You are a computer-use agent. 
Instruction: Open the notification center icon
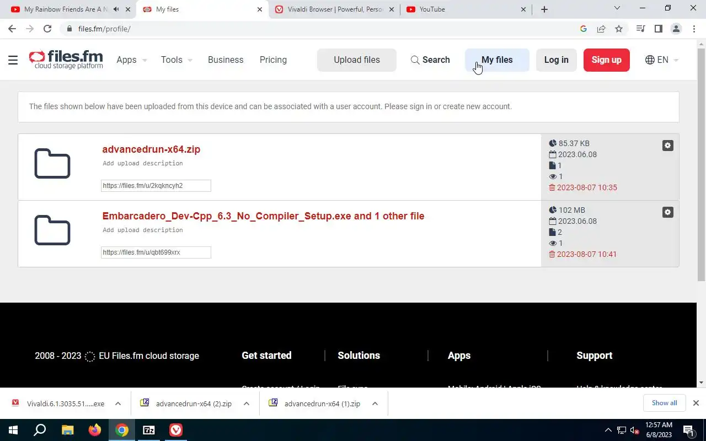tap(688, 430)
